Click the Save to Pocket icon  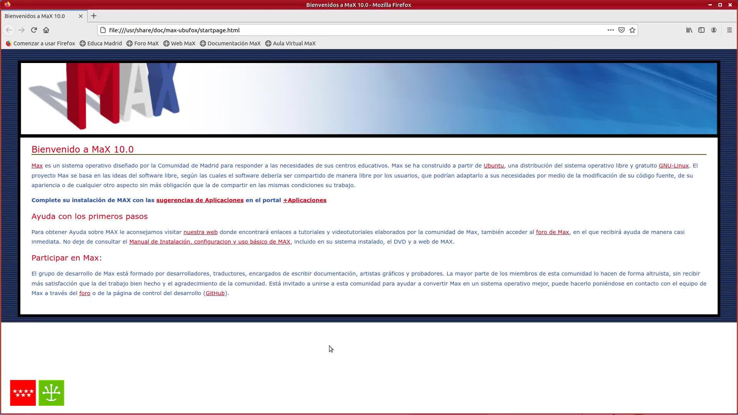point(622,30)
